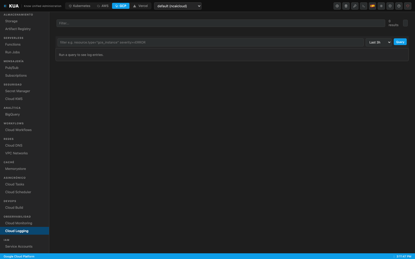Image resolution: width=415 pixels, height=259 pixels.
Task: Open Subscriptions in the sidebar
Action: click(x=25, y=76)
